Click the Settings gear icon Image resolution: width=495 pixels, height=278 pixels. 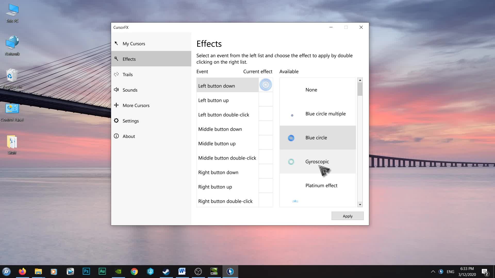coord(116,120)
